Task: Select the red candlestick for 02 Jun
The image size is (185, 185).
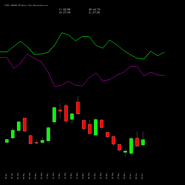Action: [137, 142]
